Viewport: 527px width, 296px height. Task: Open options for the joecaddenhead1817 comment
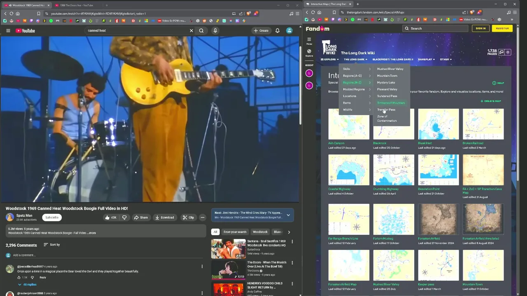pyautogui.click(x=202, y=266)
